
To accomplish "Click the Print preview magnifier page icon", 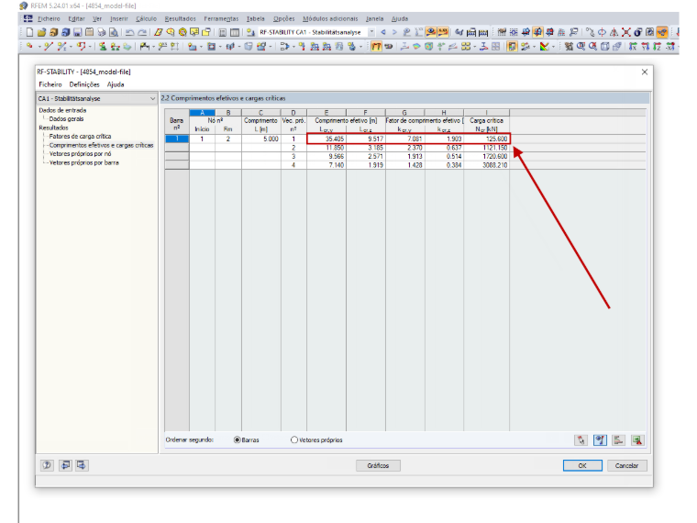I will click(x=114, y=32).
